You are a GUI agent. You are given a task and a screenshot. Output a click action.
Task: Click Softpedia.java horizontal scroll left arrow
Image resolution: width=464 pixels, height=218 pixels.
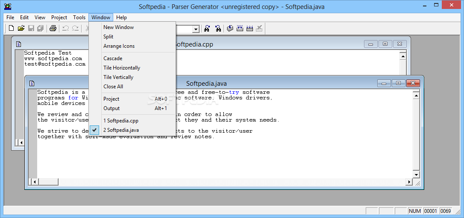click(34, 182)
